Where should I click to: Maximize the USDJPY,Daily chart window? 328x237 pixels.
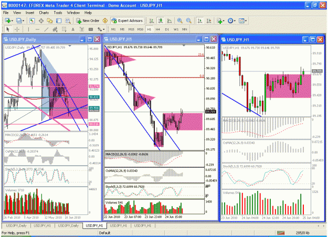[x=90, y=39]
